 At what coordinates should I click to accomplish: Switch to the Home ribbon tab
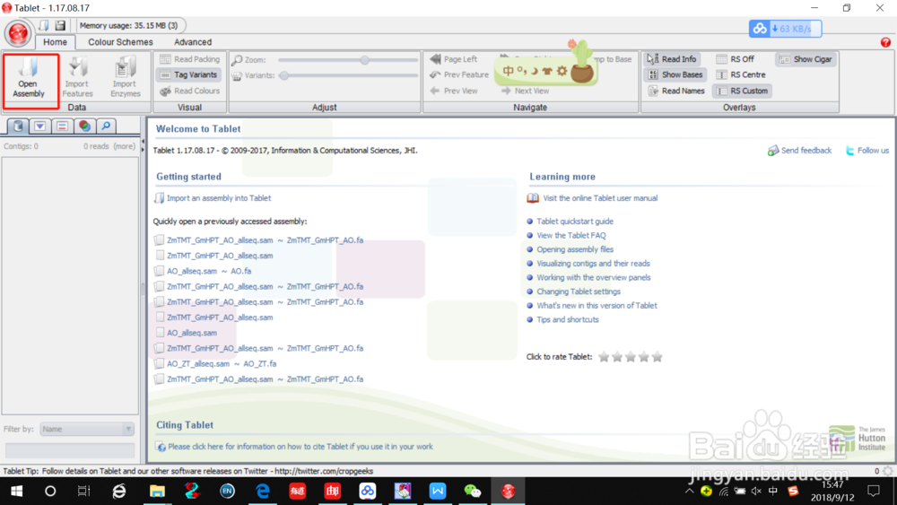click(55, 42)
